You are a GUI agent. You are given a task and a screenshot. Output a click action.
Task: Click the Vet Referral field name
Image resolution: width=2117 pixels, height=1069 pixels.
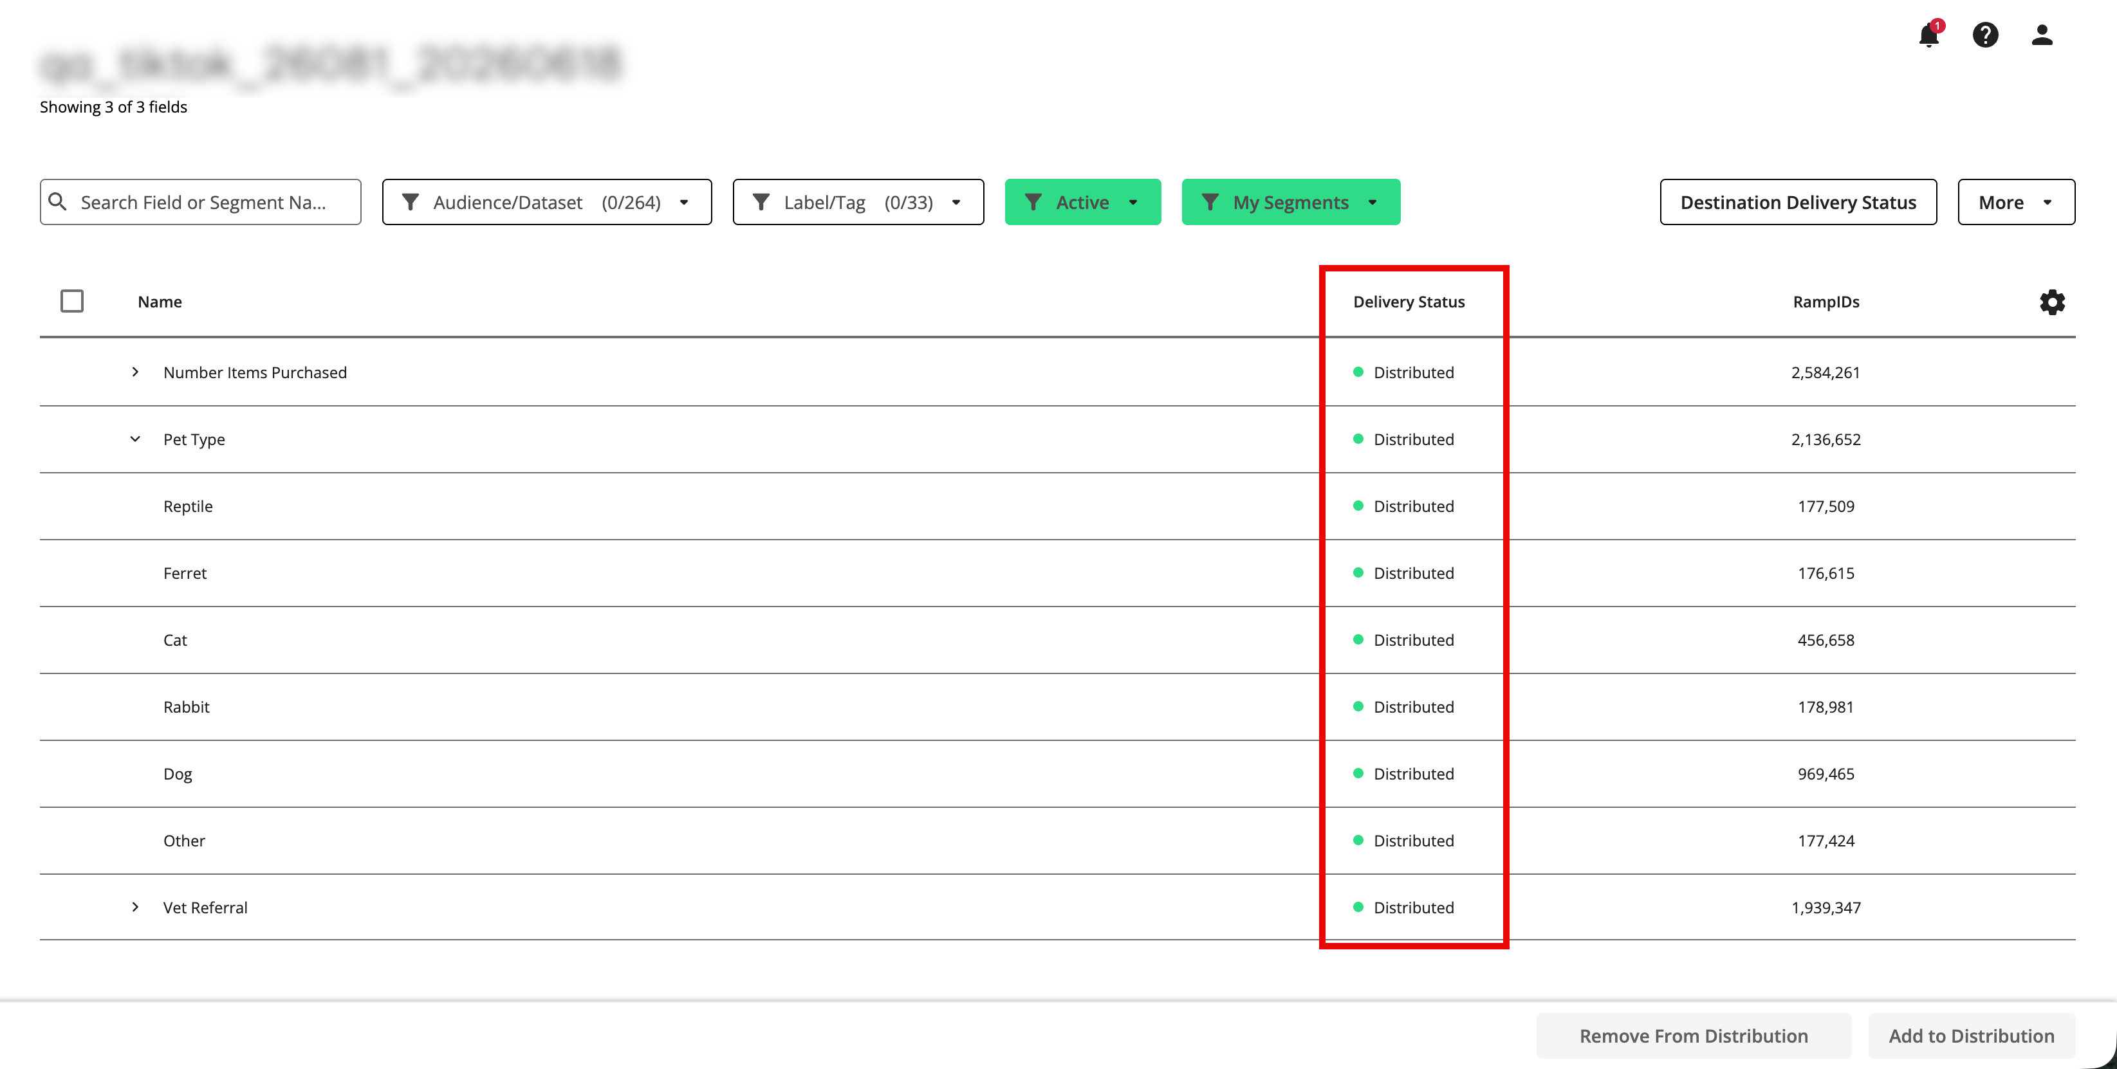pos(205,907)
